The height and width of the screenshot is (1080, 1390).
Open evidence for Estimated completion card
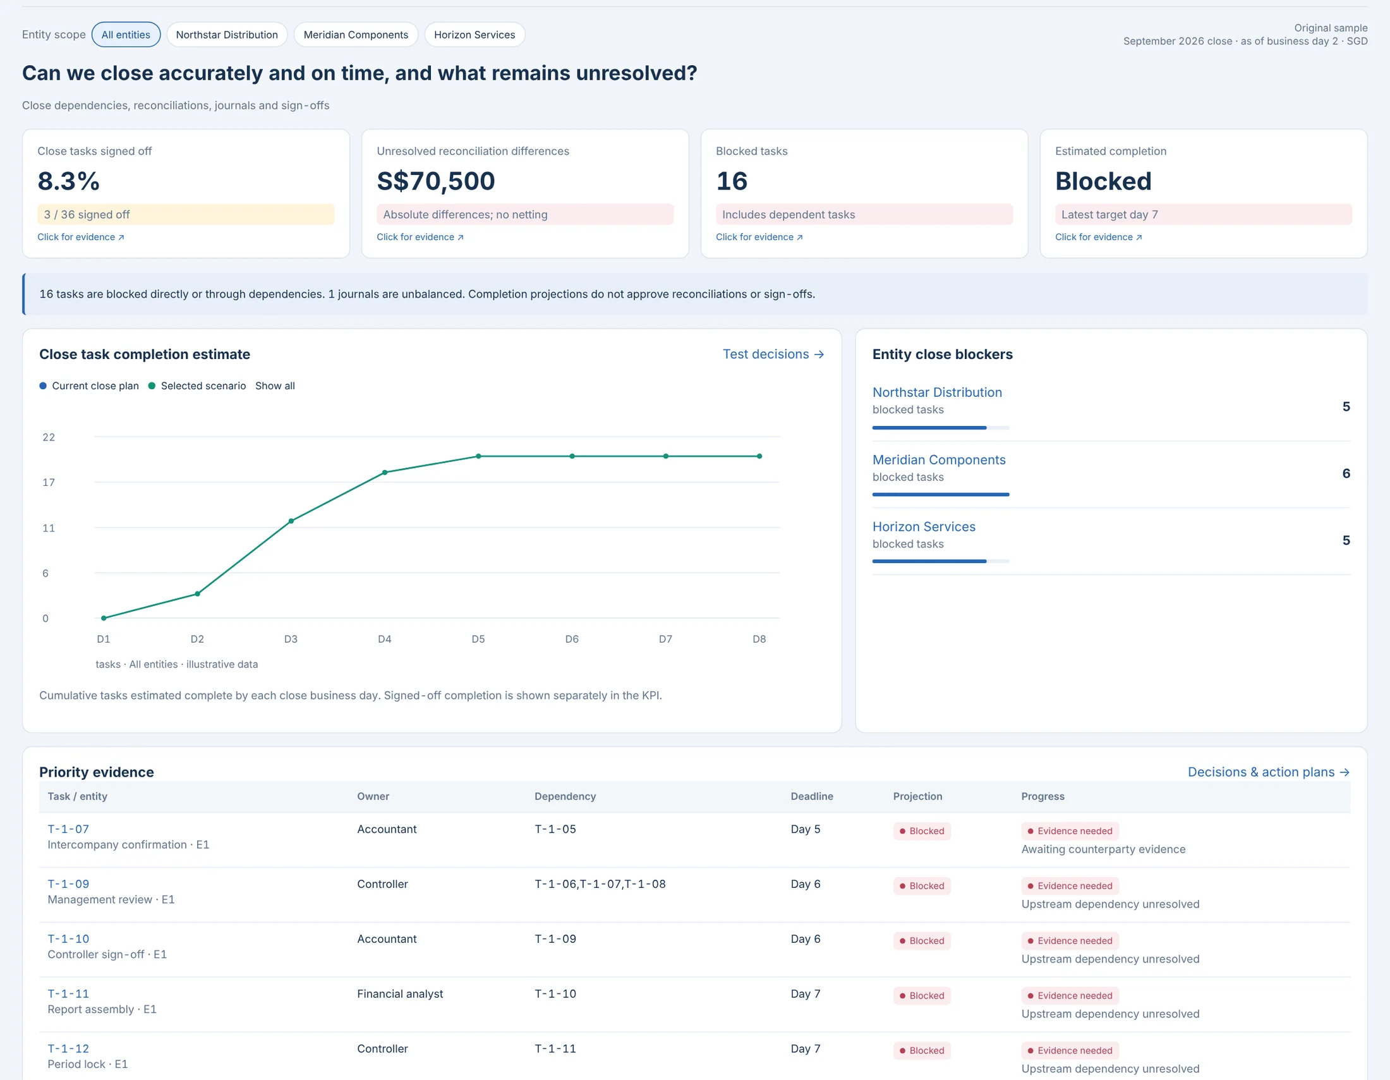[x=1099, y=237]
